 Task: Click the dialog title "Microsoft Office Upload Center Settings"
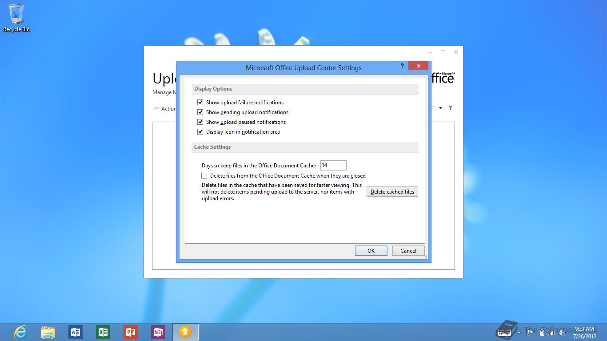pyautogui.click(x=303, y=68)
